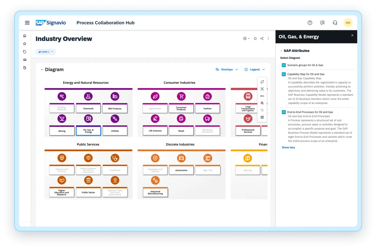Image resolution: width=376 pixels, height=249 pixels.
Task: Mark Industry Overview as favorite
Action: click(x=255, y=39)
